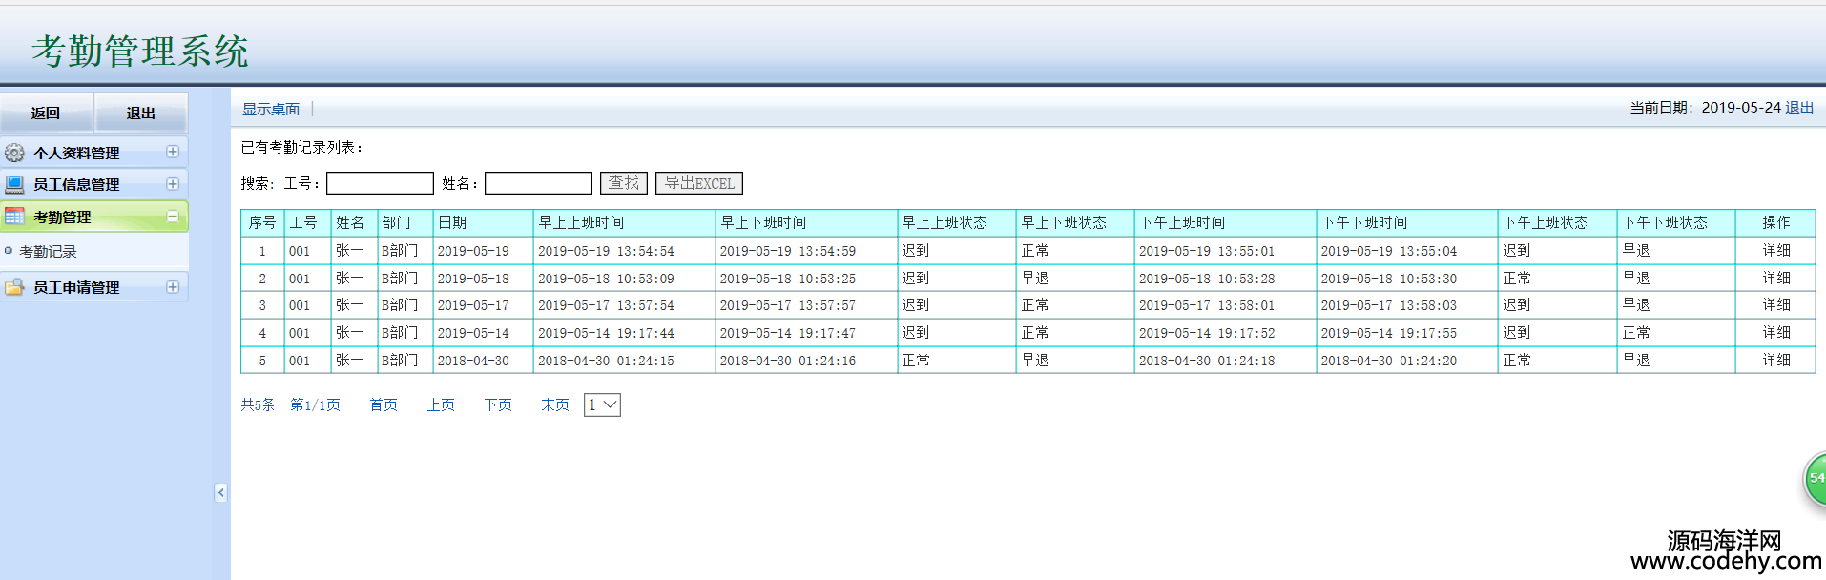Click the 导出EXCEL button
Viewport: 1826px width, 580px height.
[699, 183]
